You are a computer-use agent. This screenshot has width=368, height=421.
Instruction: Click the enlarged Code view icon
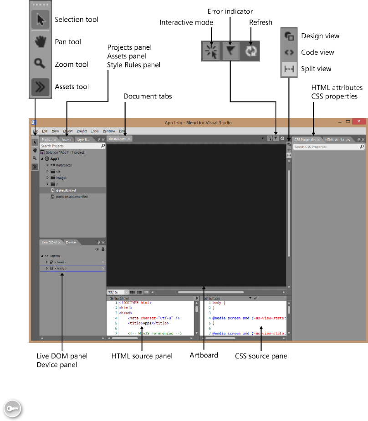pyautogui.click(x=289, y=52)
